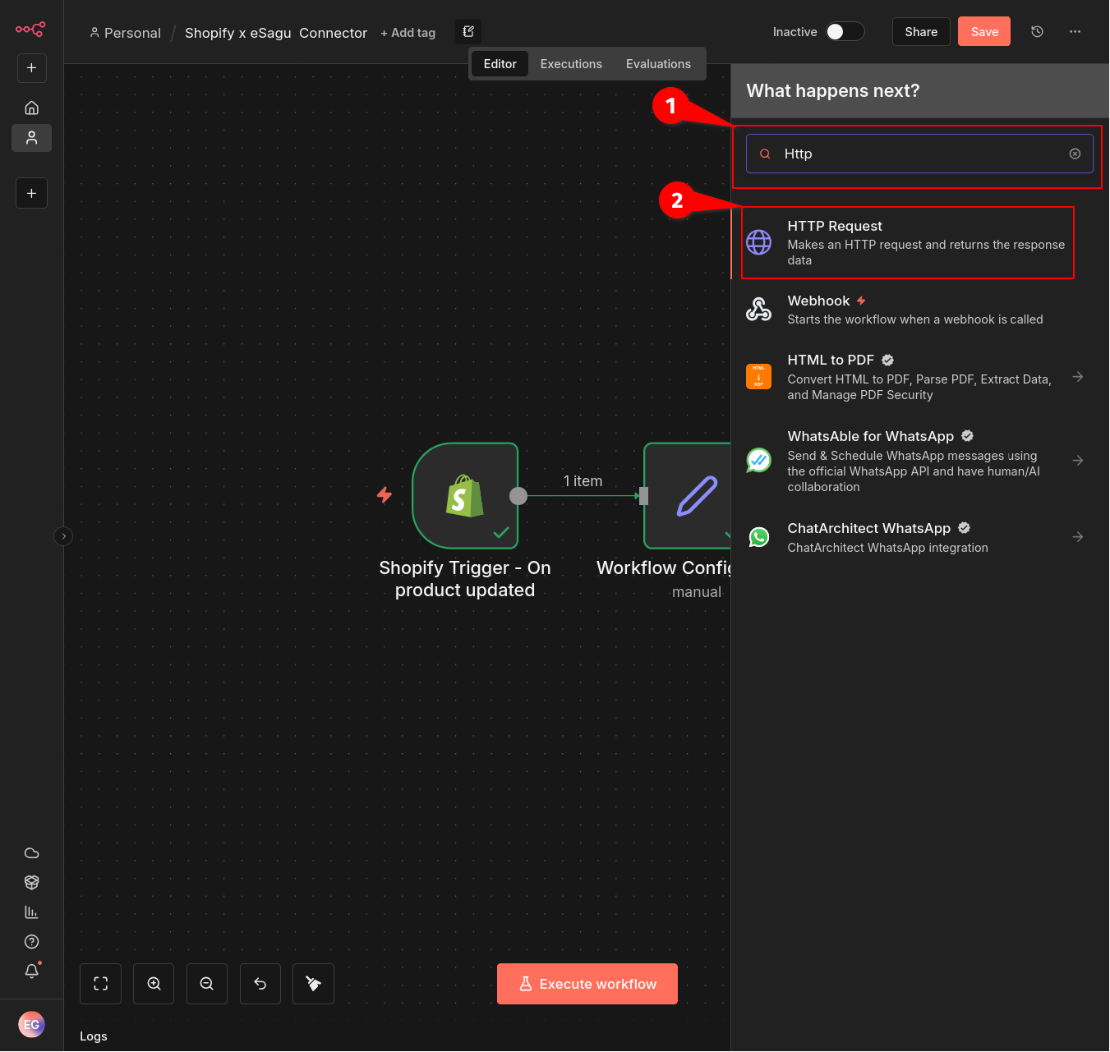Expand the collapsed sidebar with chevron

pos(63,536)
